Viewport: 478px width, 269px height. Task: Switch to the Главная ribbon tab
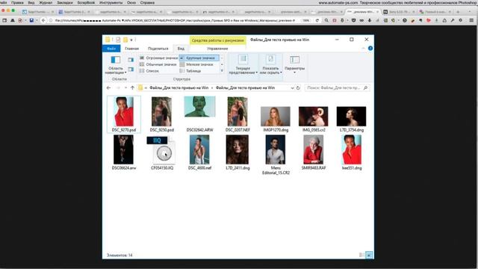pyautogui.click(x=132, y=49)
